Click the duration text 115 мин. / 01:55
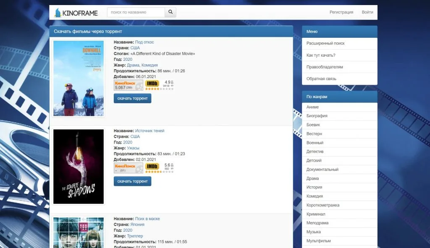 pos(172,242)
